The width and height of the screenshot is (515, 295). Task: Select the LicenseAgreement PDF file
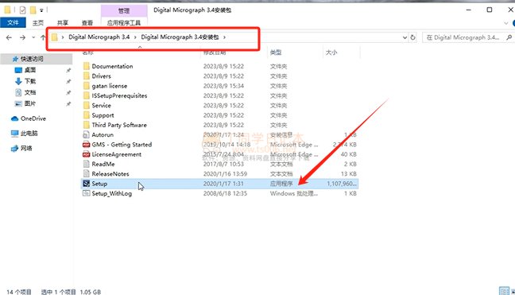click(117, 154)
